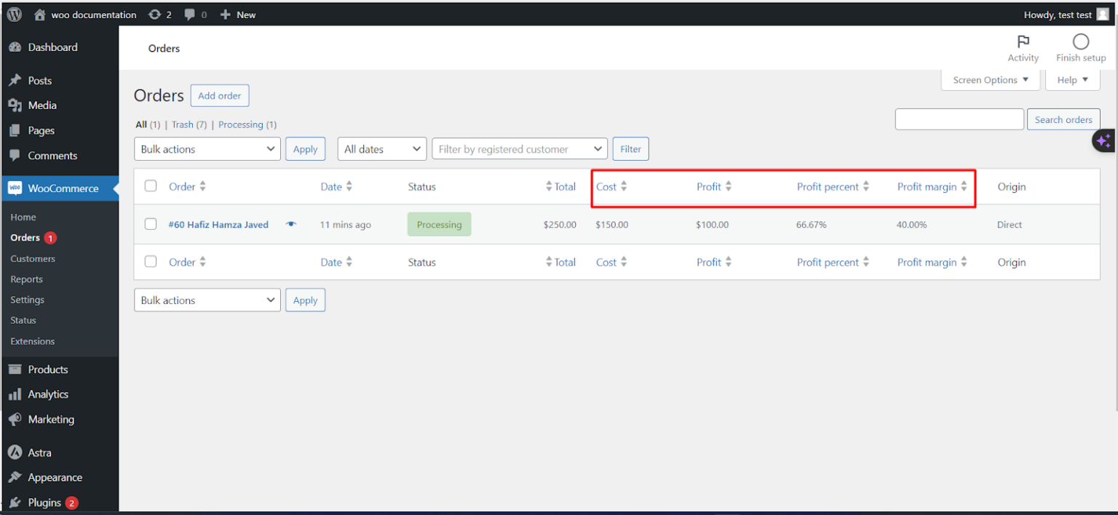The height and width of the screenshot is (515, 1118).
Task: Select the checkbox for order #60
Action: click(x=151, y=224)
